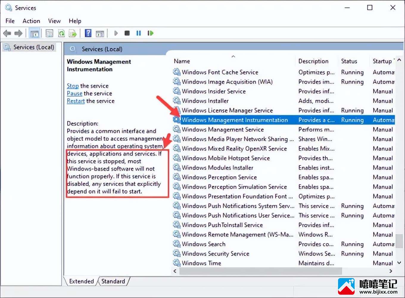Select Windows Image Acquisition (WIA) row
405x298 pixels.
283,82
